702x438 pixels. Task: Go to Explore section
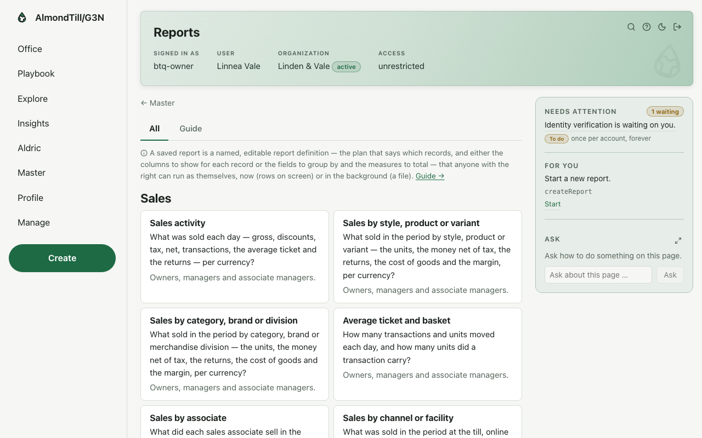32,99
